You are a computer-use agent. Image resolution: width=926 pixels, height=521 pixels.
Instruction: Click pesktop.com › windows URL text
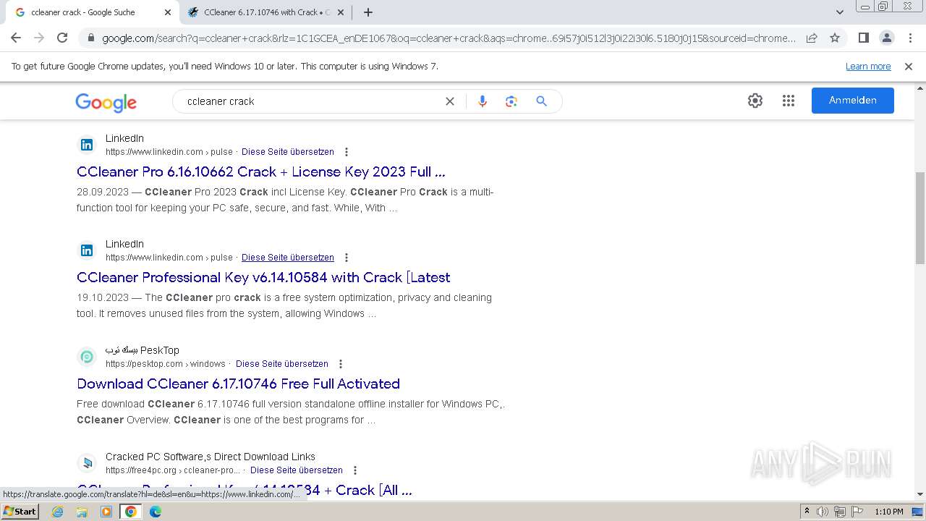coord(166,364)
